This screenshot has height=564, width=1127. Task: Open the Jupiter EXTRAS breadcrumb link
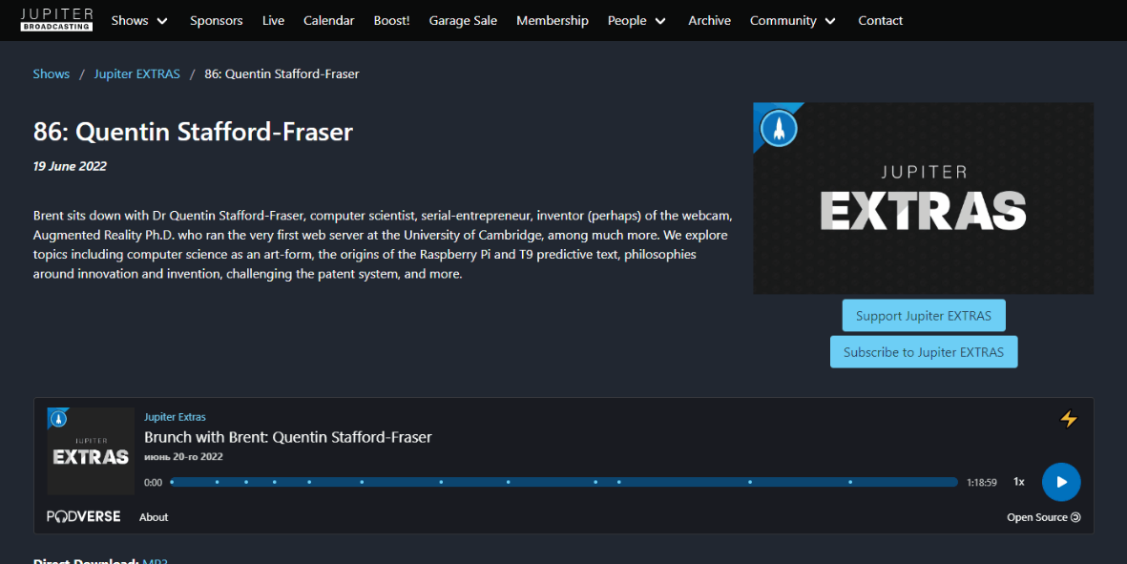pos(136,73)
